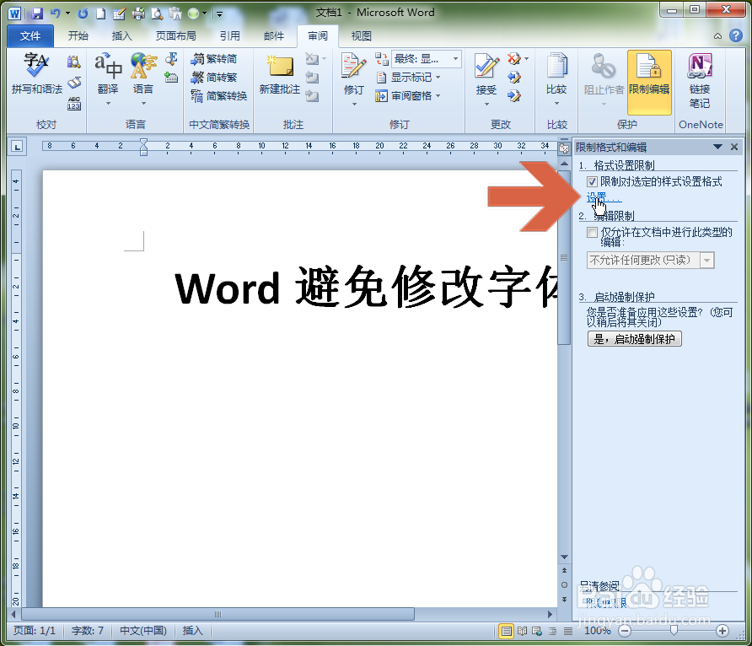Convert Traditional to Simplified Chinese
Screen dimensions: 752x646
214,59
